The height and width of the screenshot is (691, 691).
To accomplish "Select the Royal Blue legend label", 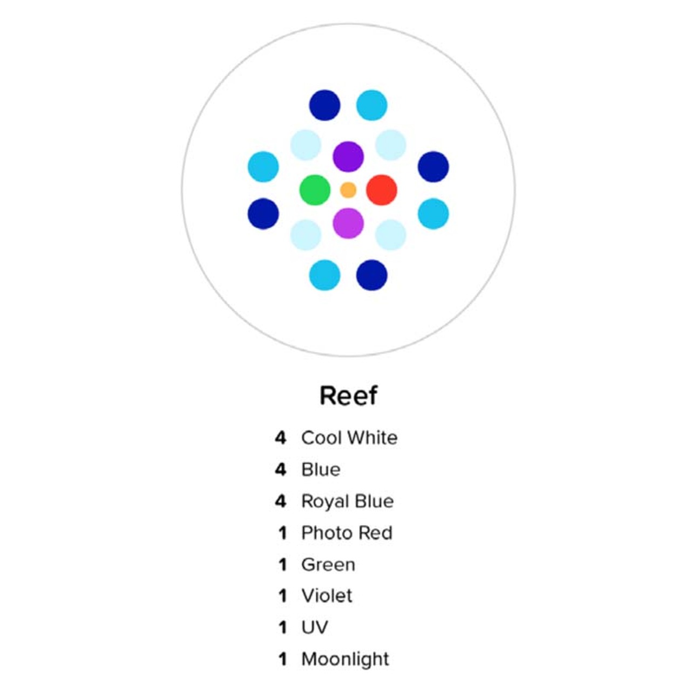I will pyautogui.click(x=348, y=501).
